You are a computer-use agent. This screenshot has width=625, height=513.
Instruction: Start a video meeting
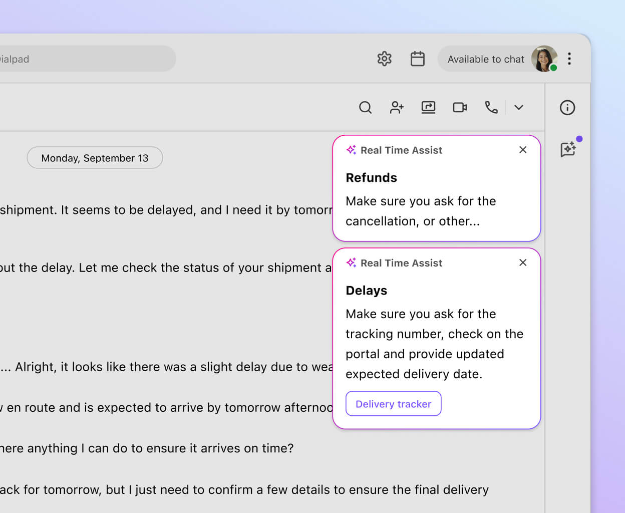(x=460, y=107)
